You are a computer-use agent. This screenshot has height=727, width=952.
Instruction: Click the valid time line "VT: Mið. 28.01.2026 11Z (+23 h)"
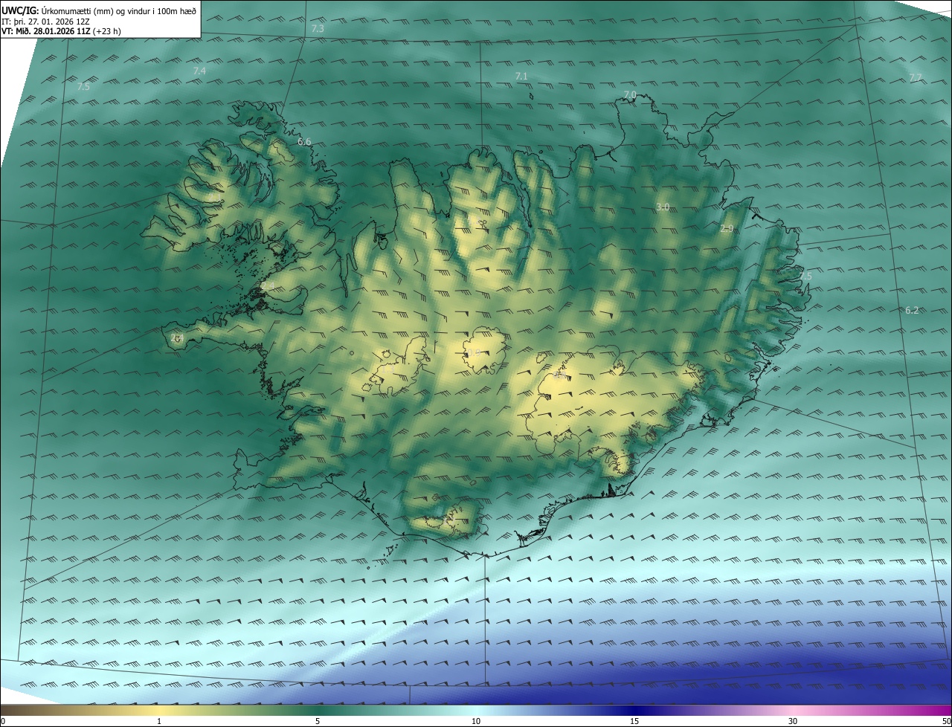click(61, 31)
